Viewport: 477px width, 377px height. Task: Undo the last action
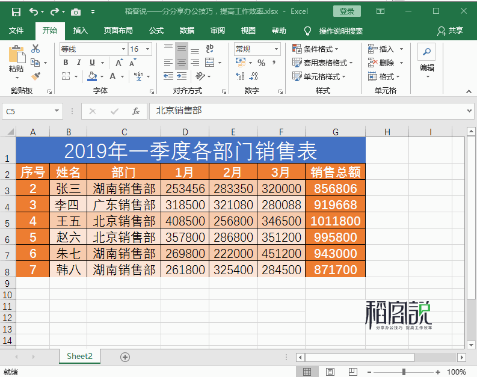34,12
